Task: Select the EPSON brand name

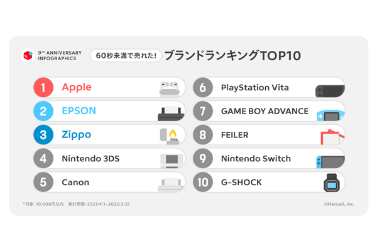Action: tap(79, 111)
